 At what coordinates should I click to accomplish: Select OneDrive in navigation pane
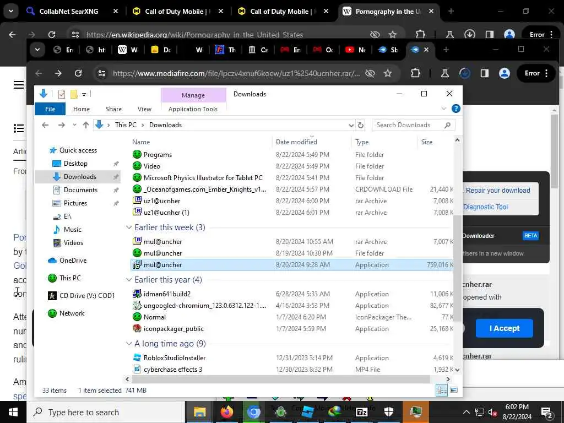(73, 261)
